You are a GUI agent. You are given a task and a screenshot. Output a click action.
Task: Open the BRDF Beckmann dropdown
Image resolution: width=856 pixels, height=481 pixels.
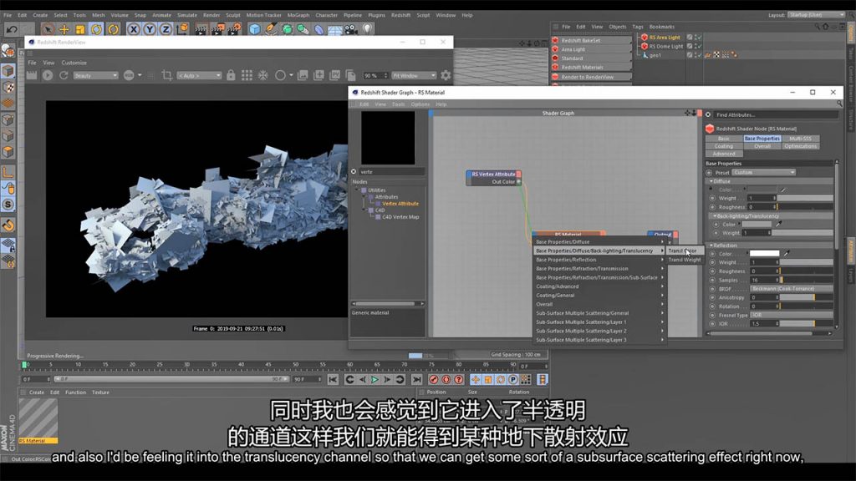(x=791, y=288)
